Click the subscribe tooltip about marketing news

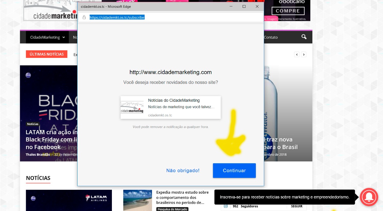pos(285,197)
